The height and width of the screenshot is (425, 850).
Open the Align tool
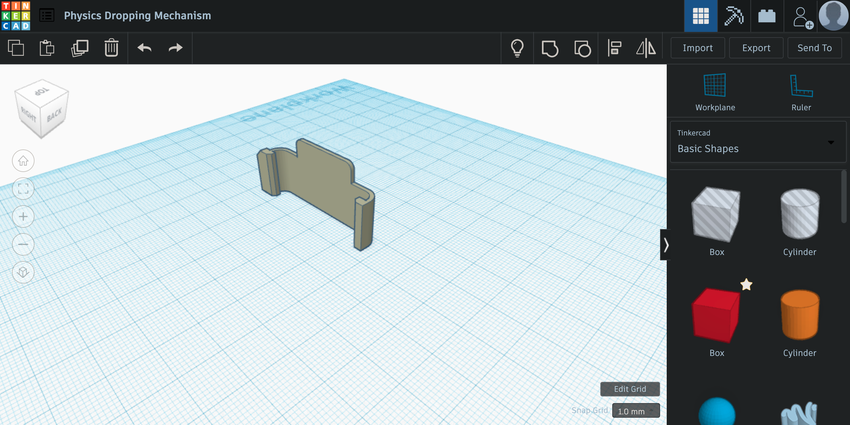[615, 48]
